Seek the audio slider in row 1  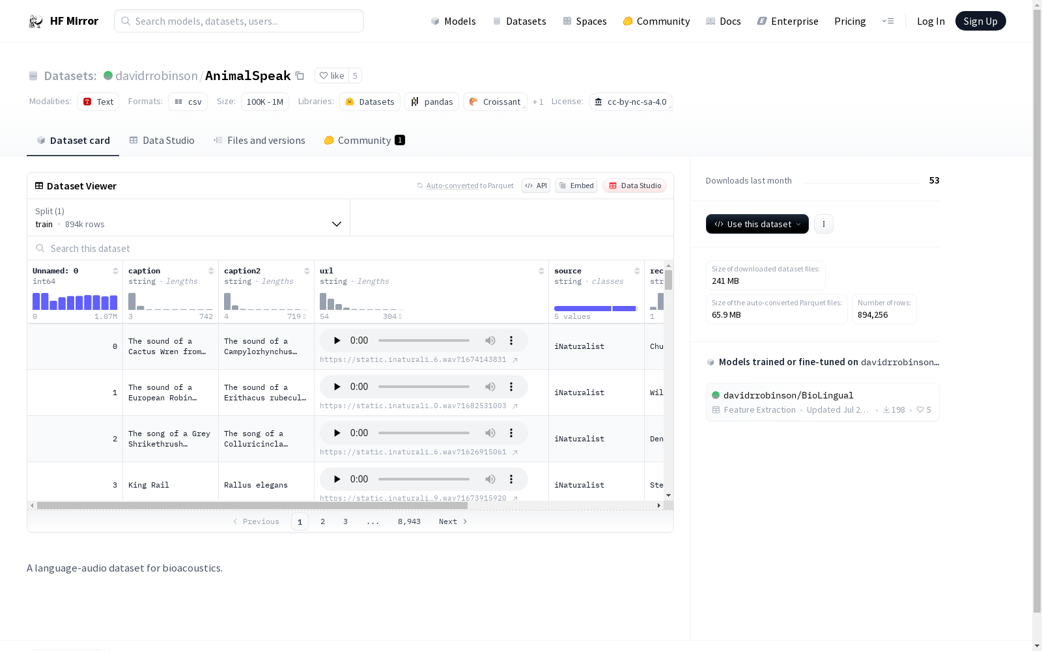[424, 387]
